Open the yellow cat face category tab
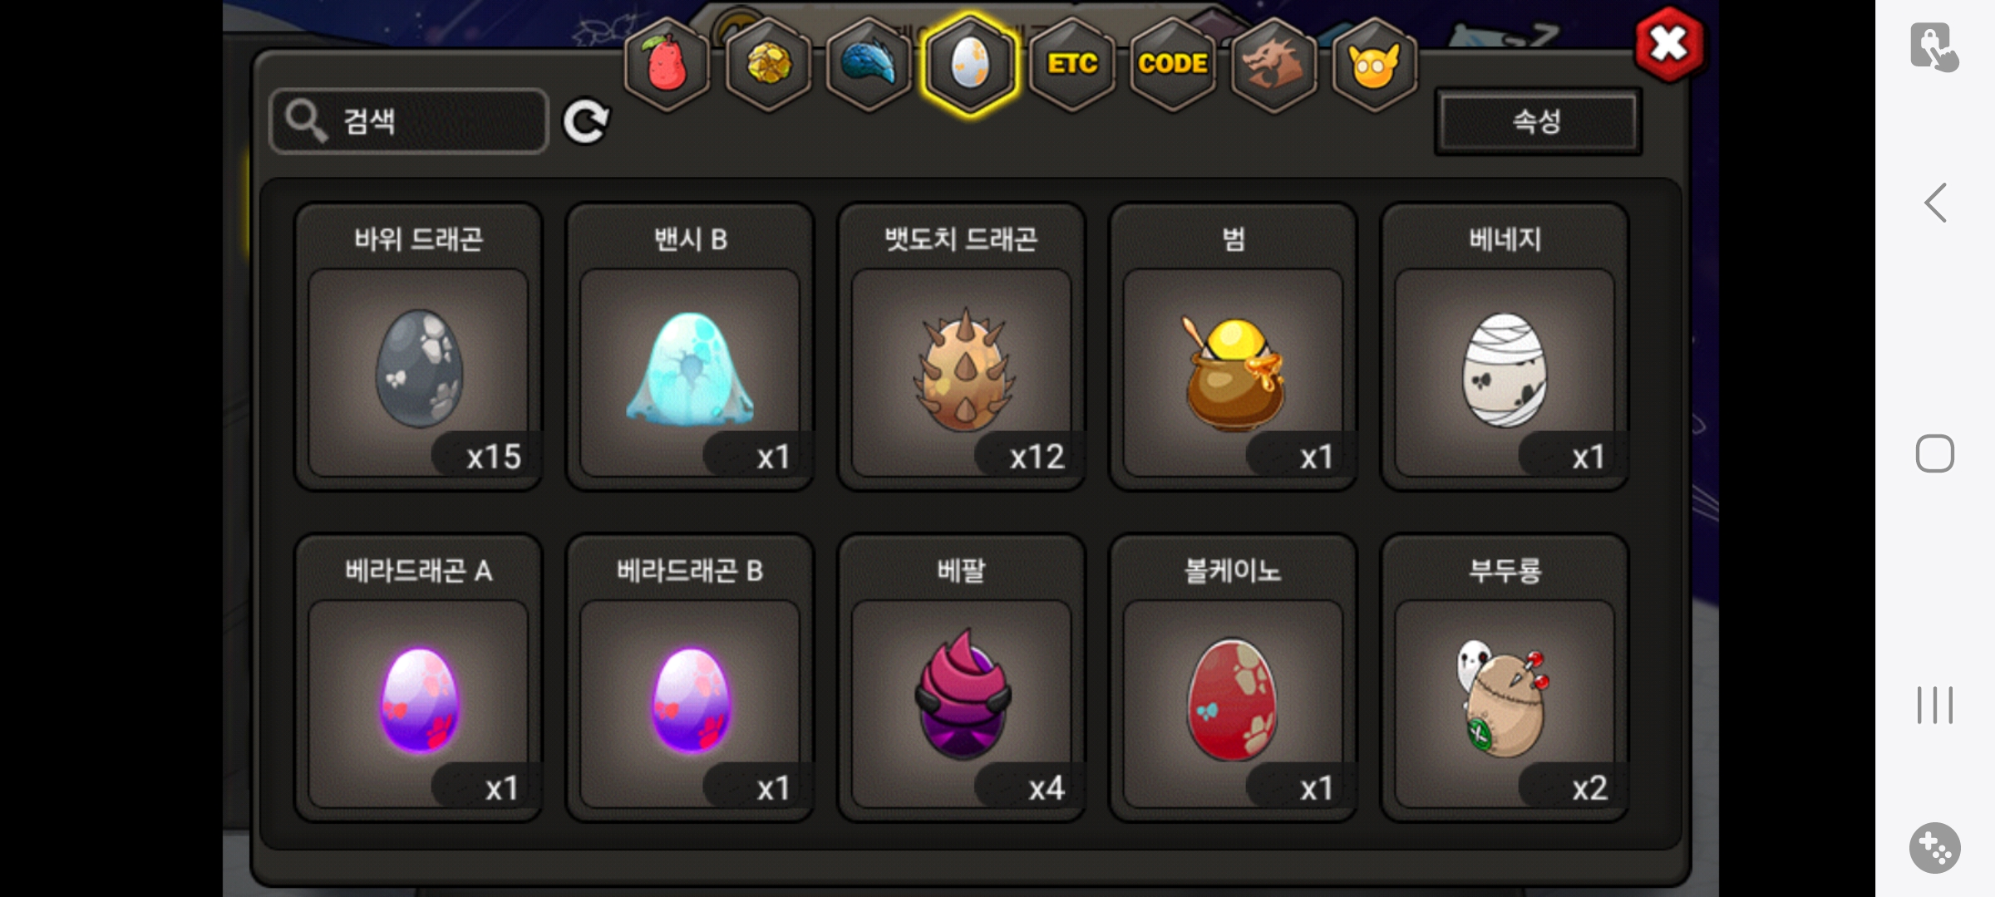This screenshot has height=897, width=1995. click(1375, 64)
